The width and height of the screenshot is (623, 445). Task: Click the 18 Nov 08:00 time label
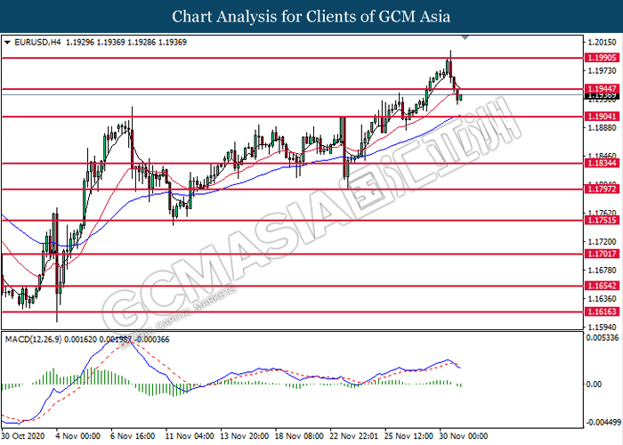[x=299, y=436]
